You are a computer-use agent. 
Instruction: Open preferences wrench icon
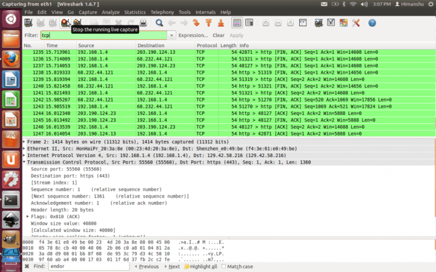(x=355, y=23)
